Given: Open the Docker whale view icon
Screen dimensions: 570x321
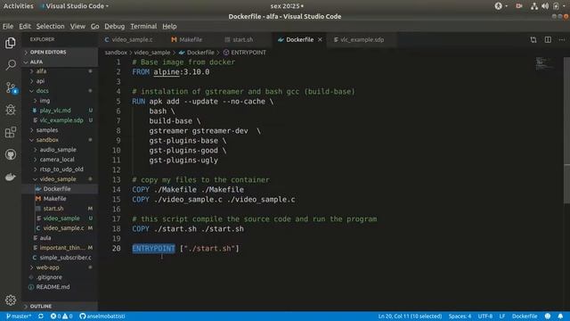Looking at the screenshot, I should (10, 177).
